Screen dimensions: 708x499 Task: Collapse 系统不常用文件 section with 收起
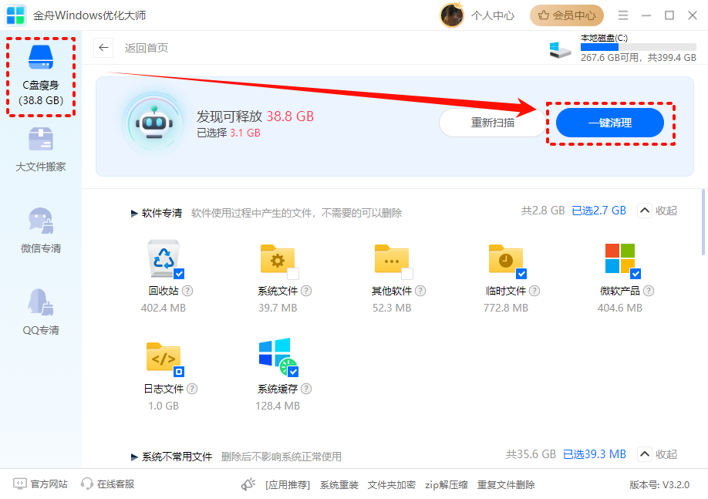coord(657,453)
